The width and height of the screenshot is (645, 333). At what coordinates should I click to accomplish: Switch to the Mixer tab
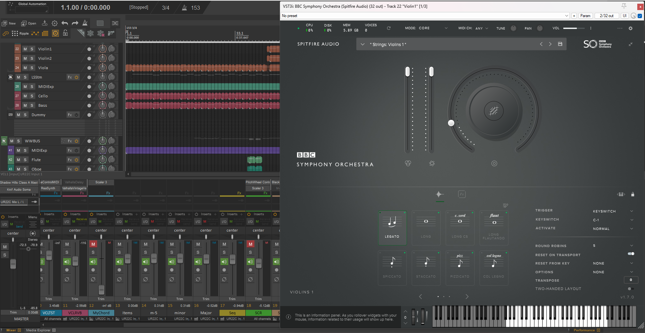pyautogui.click(x=11, y=330)
